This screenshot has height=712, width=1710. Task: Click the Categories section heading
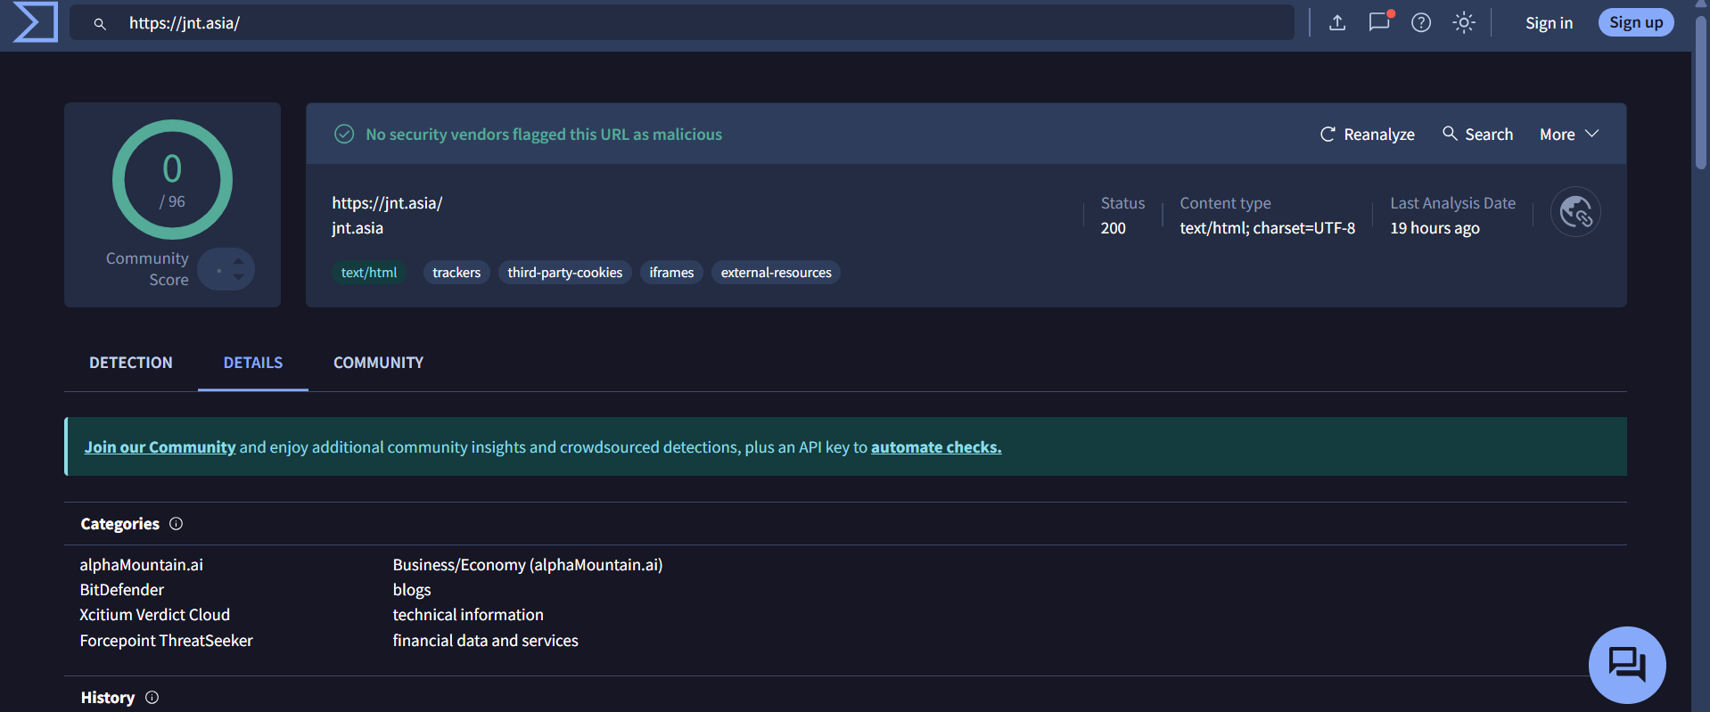pyautogui.click(x=119, y=524)
